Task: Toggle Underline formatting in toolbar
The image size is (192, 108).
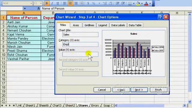Action: tap(58, 3)
